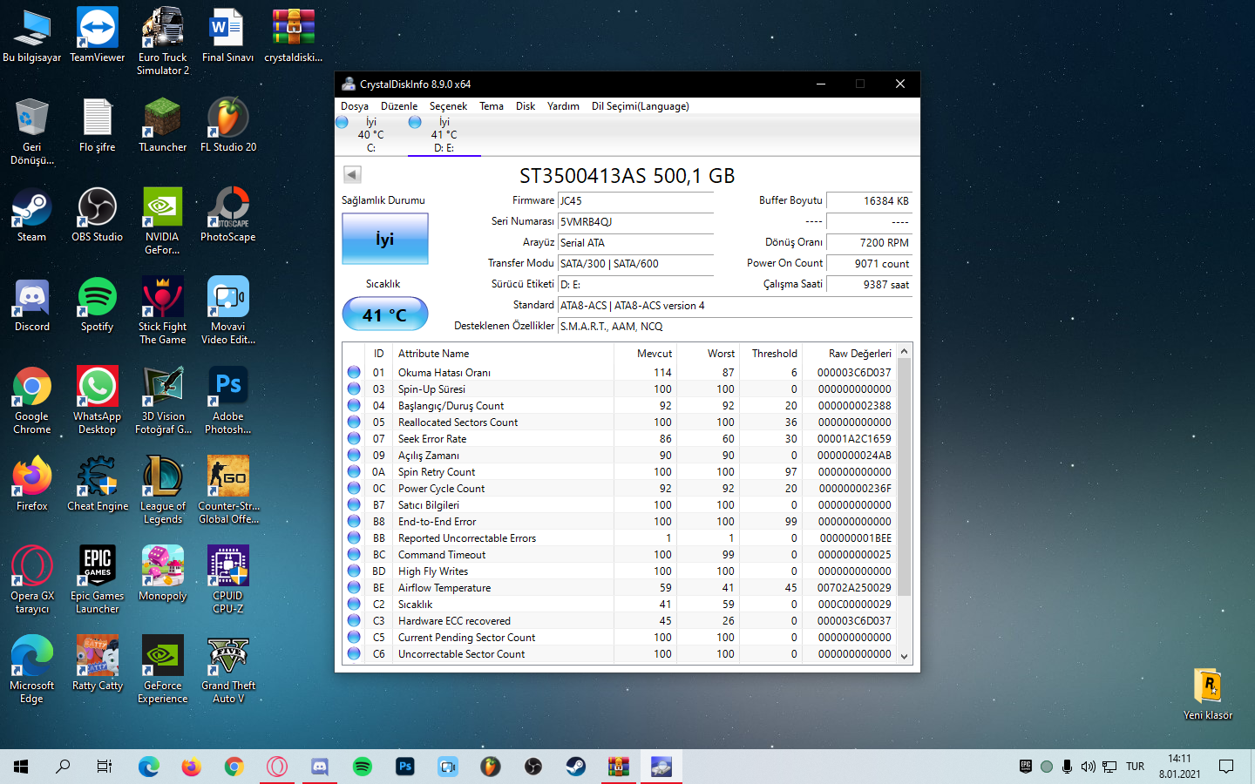Viewport: 1255px width, 784px height.
Task: Open Adobe Photoshop desktop icon
Action: point(228,401)
